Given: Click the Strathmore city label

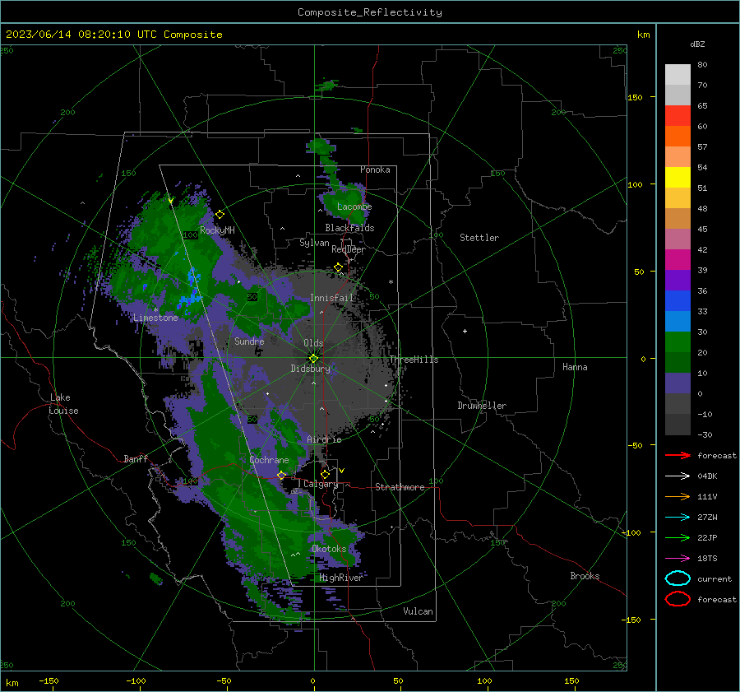Looking at the screenshot, I should [x=400, y=487].
